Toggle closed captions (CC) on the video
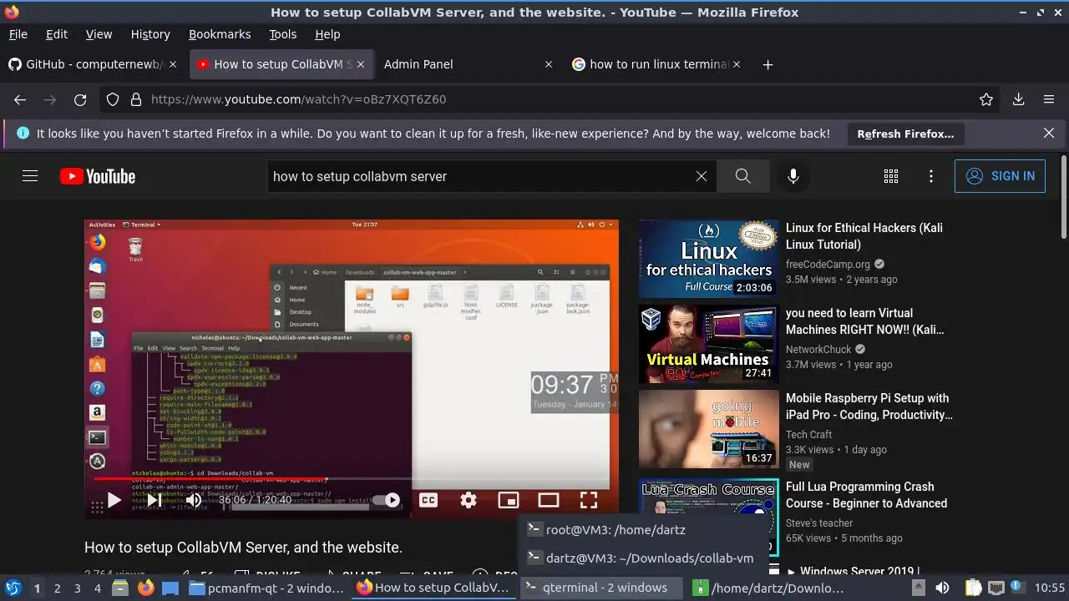Viewport: 1069px width, 601px height. [428, 500]
